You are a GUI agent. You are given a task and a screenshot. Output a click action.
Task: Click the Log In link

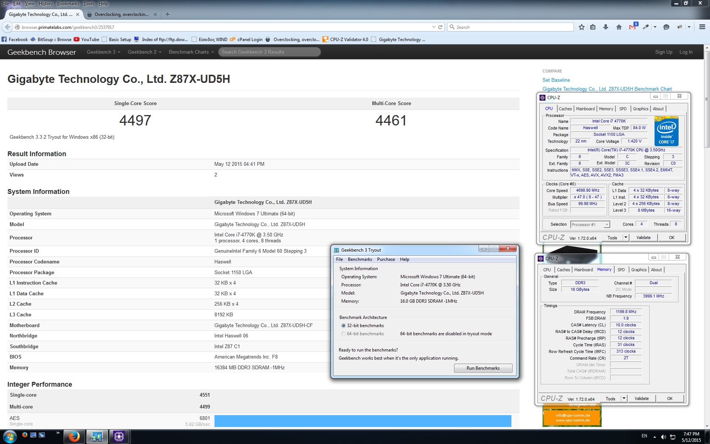tap(686, 52)
